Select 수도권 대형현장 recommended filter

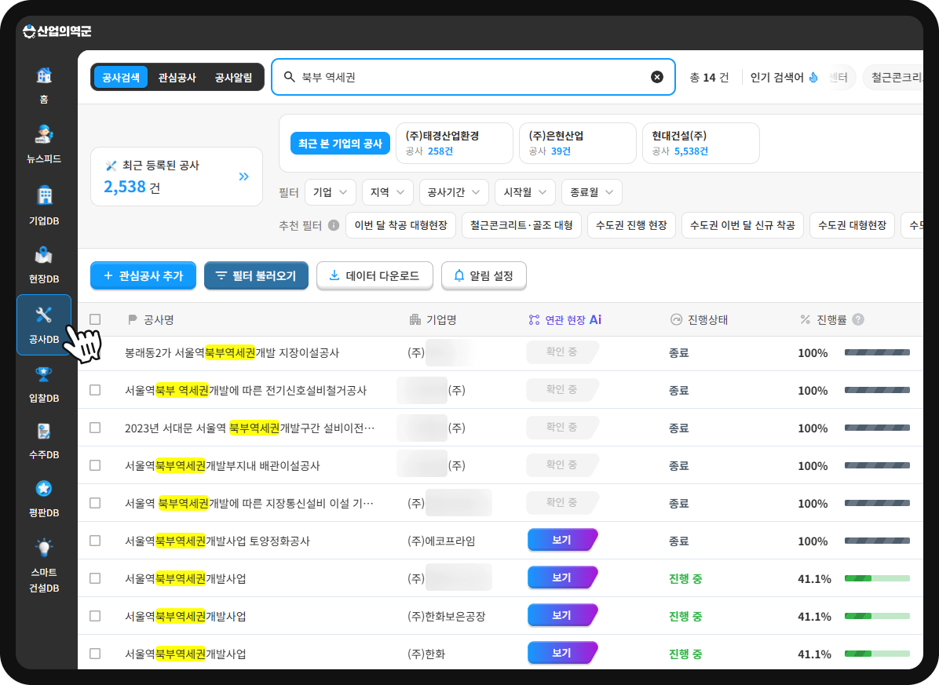click(852, 225)
